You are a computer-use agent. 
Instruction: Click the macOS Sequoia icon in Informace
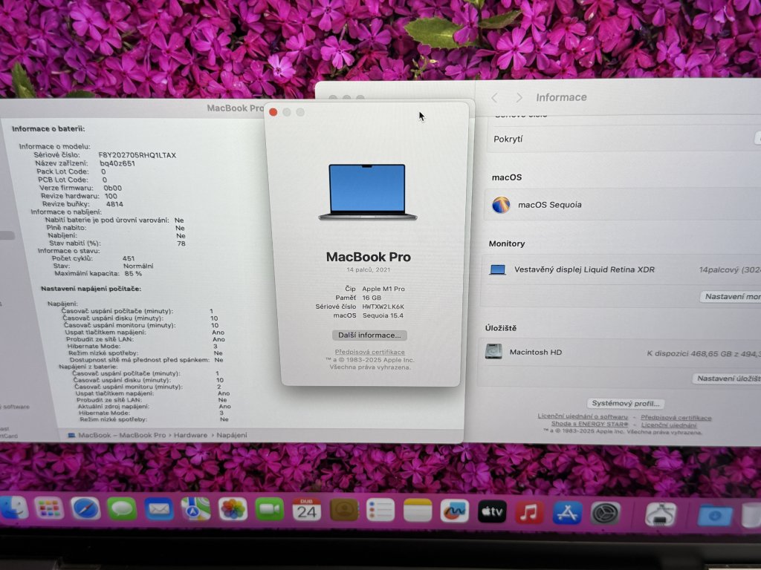coord(501,205)
